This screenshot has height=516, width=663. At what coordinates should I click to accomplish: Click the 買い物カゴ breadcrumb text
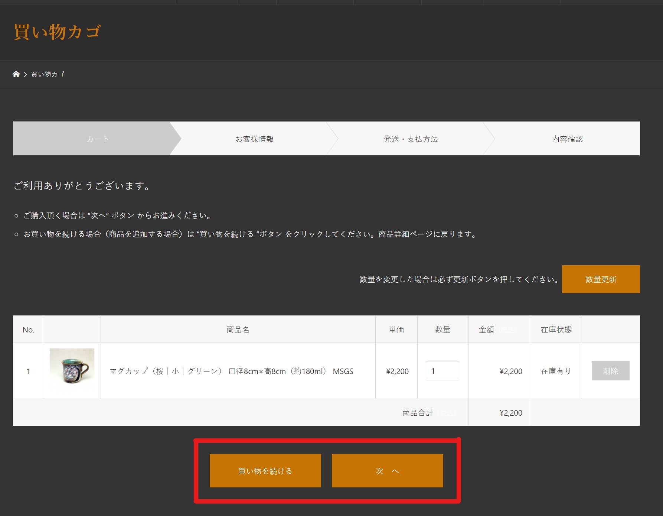pos(48,74)
